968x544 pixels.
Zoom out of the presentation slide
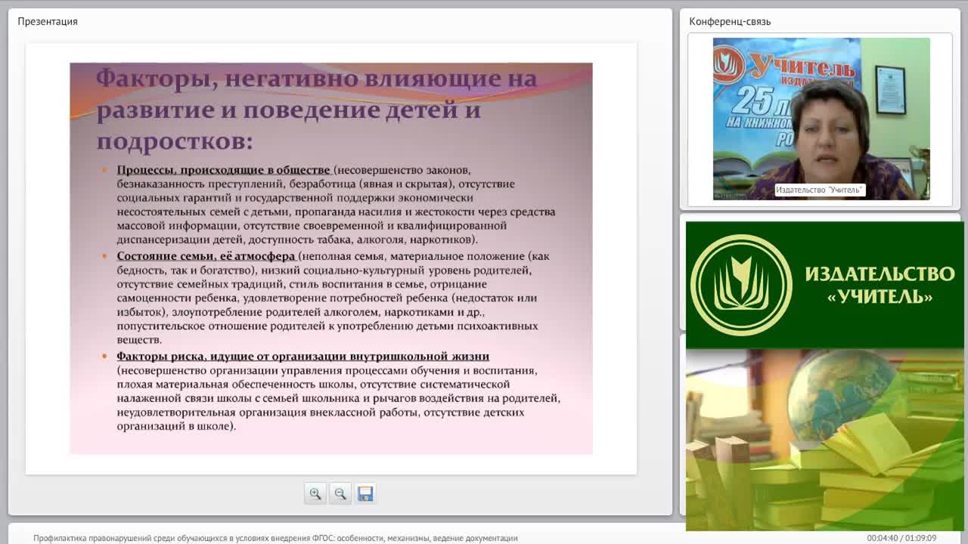[340, 493]
